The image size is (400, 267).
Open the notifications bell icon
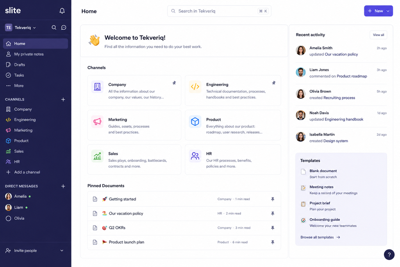[62, 11]
